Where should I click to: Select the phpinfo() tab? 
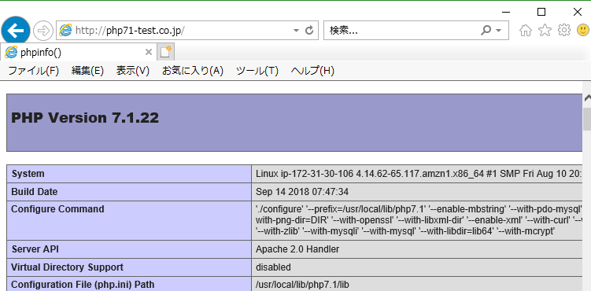click(78, 53)
